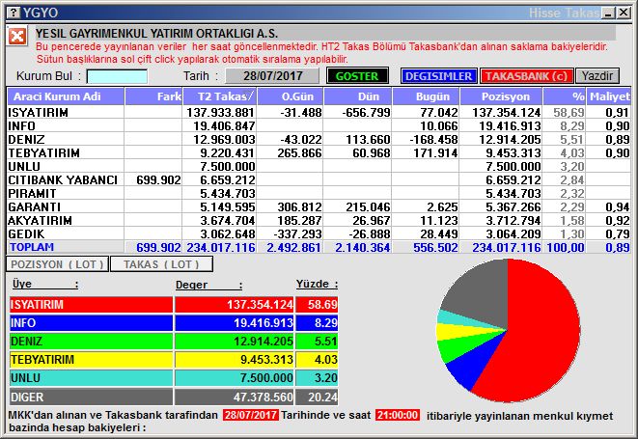Click INFO Pozisyon value 19.416.913

coord(510,126)
